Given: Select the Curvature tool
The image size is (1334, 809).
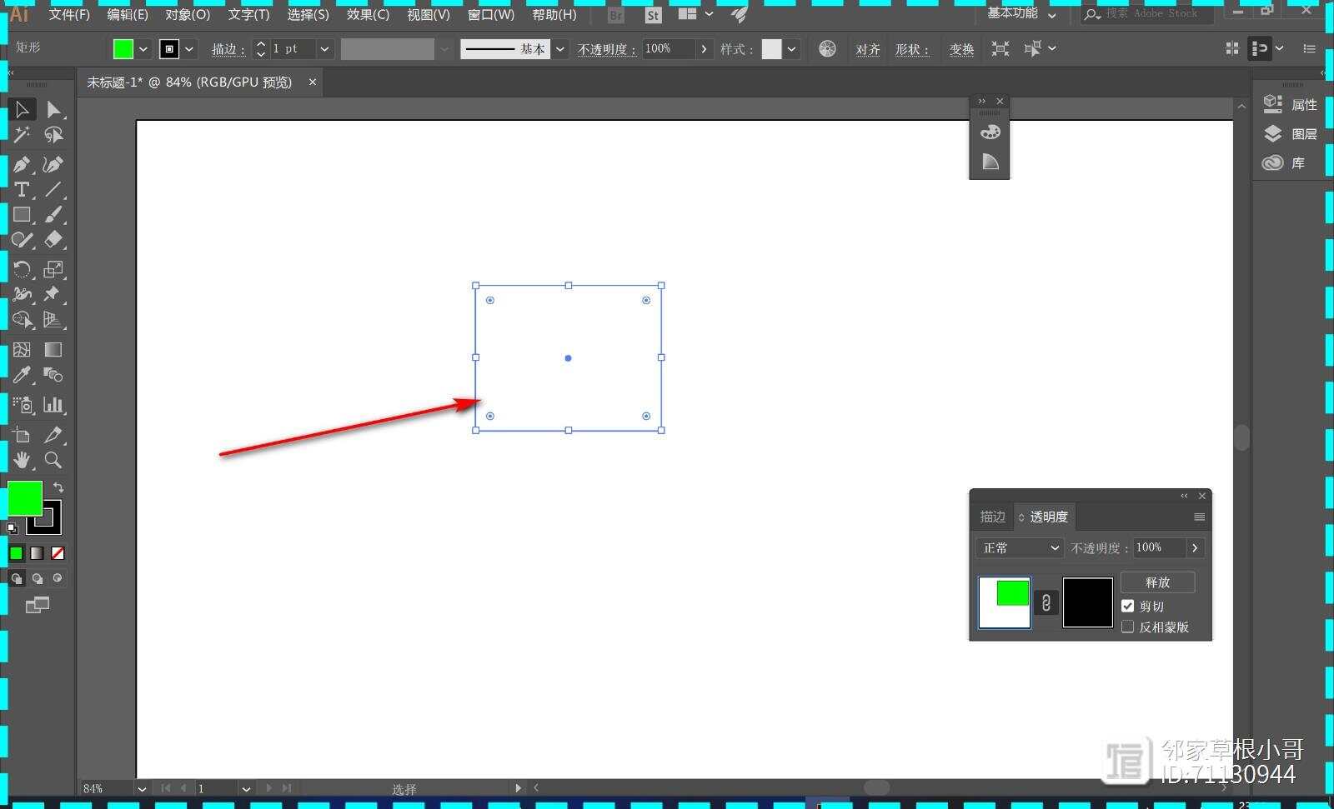Looking at the screenshot, I should 53,164.
